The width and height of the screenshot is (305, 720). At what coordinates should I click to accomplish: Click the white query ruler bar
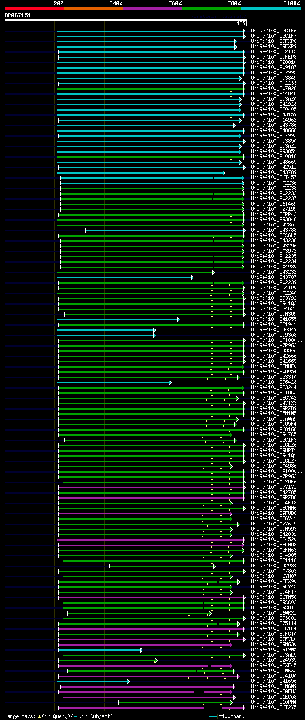[126, 20]
